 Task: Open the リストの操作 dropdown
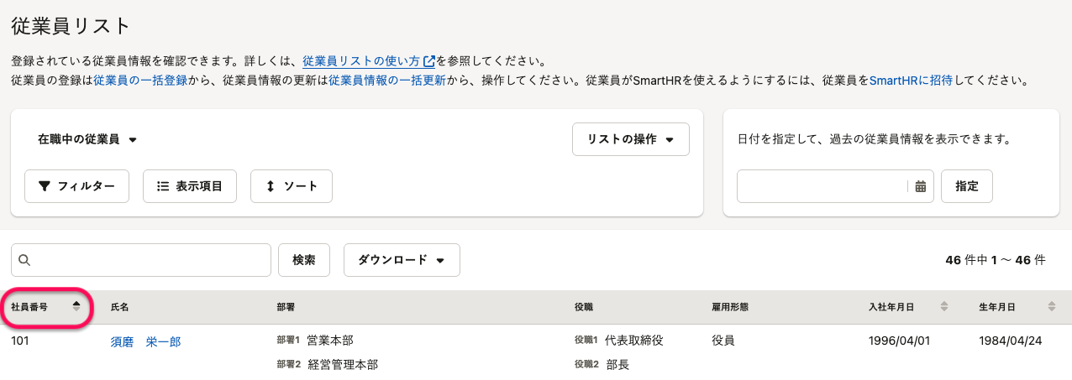click(x=630, y=139)
